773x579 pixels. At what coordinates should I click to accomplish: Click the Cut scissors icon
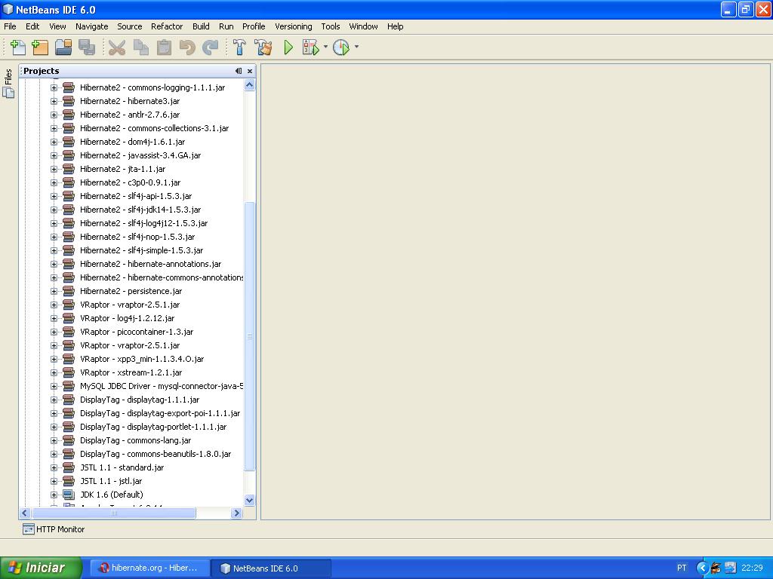(117, 47)
